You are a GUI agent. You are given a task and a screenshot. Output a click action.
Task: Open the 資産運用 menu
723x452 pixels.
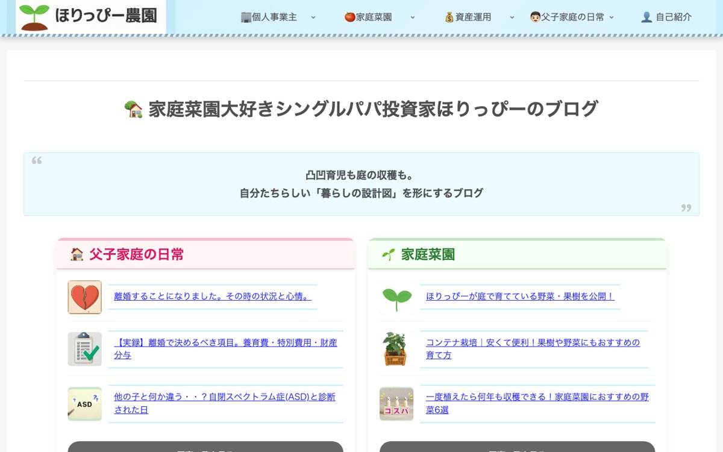(x=468, y=17)
